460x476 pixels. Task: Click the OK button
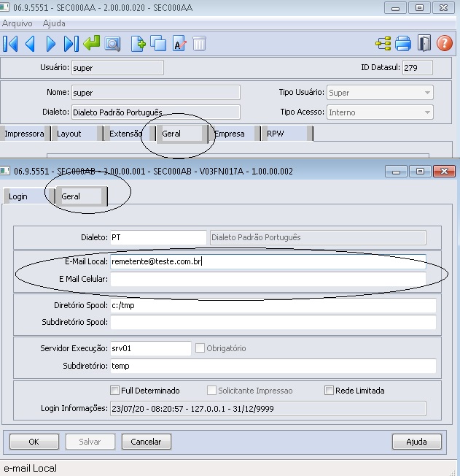(x=34, y=442)
